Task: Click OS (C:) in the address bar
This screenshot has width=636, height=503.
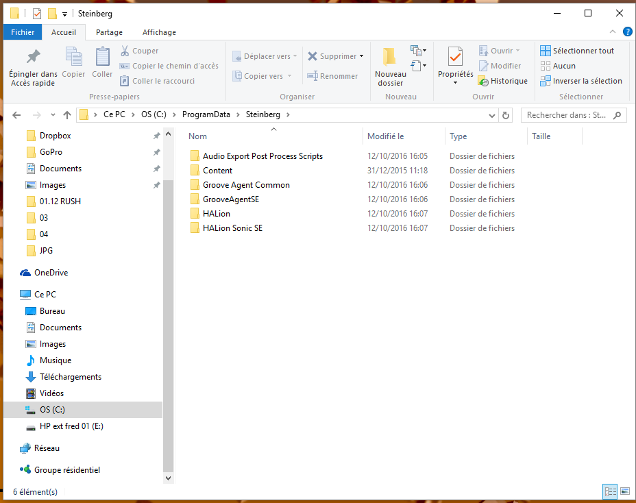Action: 154,114
